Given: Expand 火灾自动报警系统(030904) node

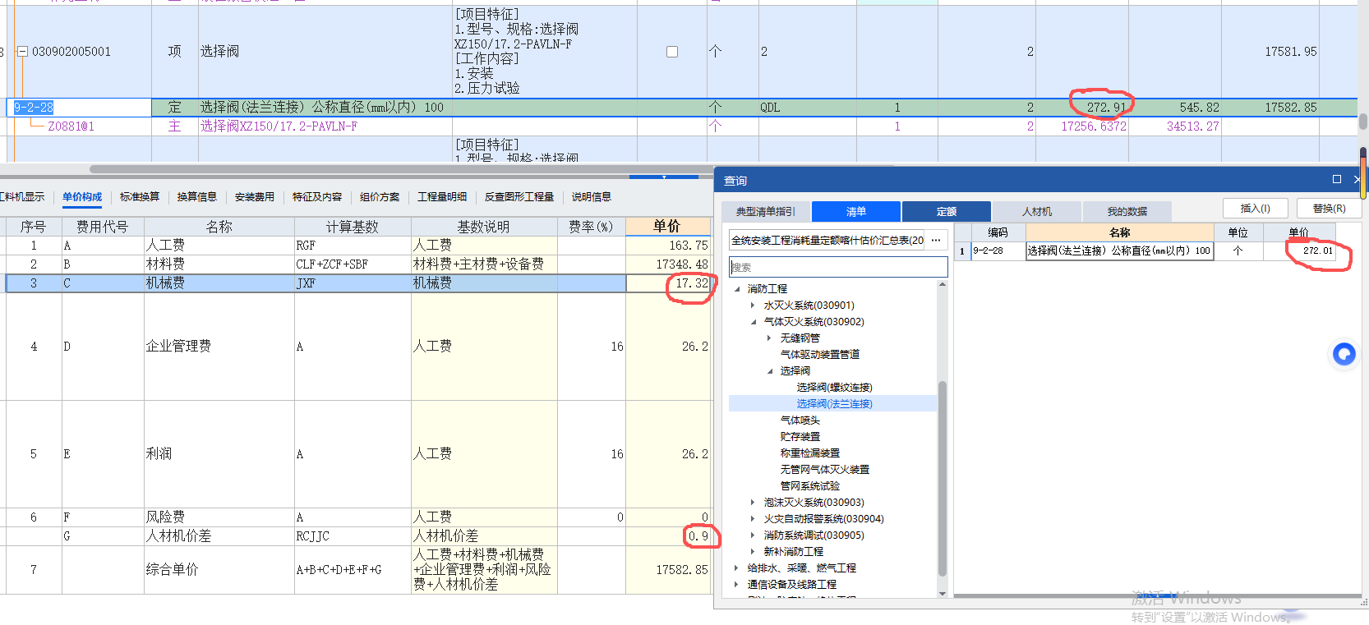Looking at the screenshot, I should tap(753, 519).
